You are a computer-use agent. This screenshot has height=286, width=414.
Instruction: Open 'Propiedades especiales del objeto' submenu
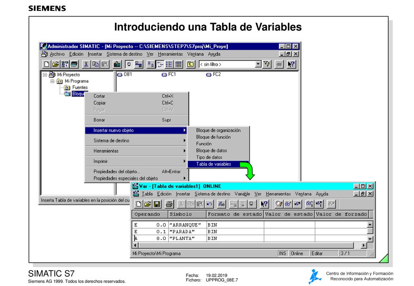point(136,178)
